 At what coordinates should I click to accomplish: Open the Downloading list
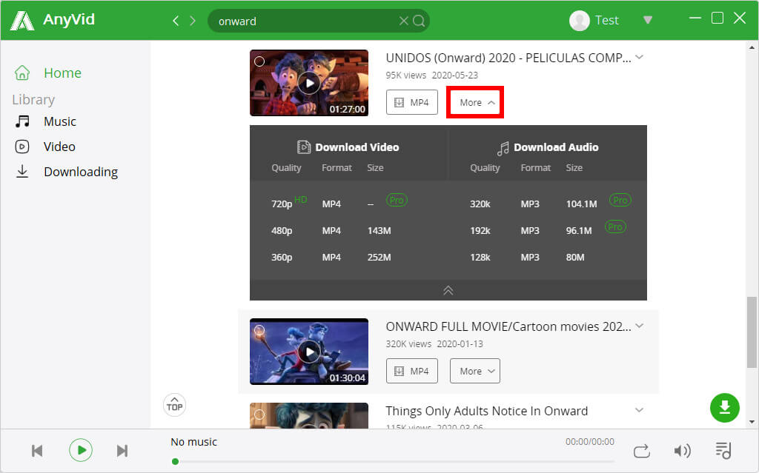click(x=81, y=172)
